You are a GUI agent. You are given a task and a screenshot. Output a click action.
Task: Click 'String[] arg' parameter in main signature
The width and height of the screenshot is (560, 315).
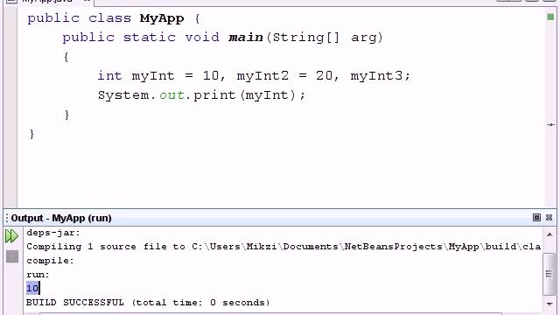[x=324, y=38]
